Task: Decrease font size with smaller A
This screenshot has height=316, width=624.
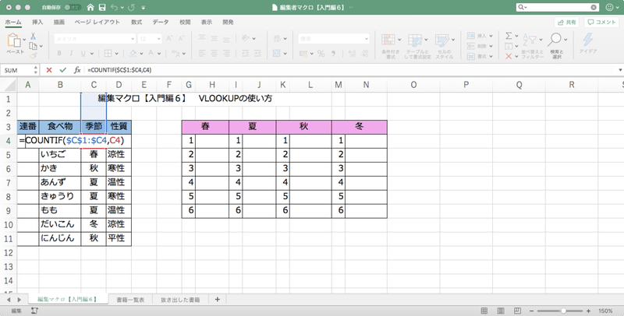Action: (182, 38)
